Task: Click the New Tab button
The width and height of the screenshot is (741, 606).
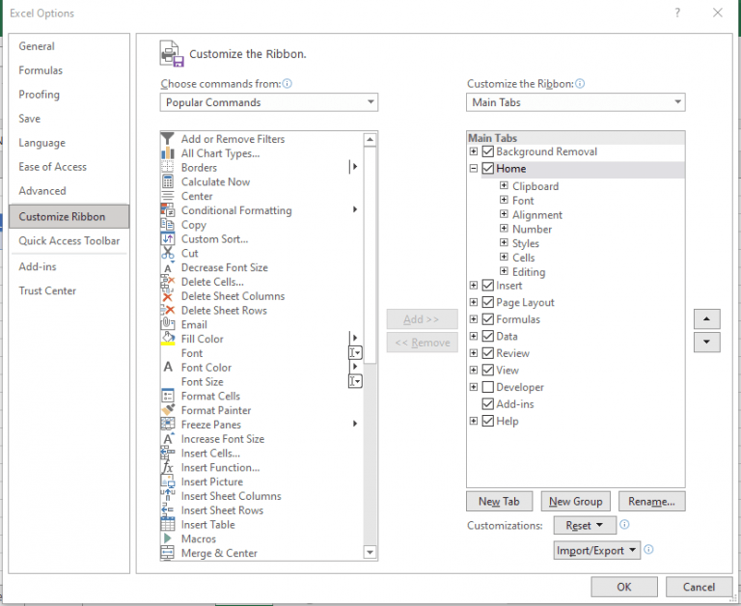Action: pos(499,502)
